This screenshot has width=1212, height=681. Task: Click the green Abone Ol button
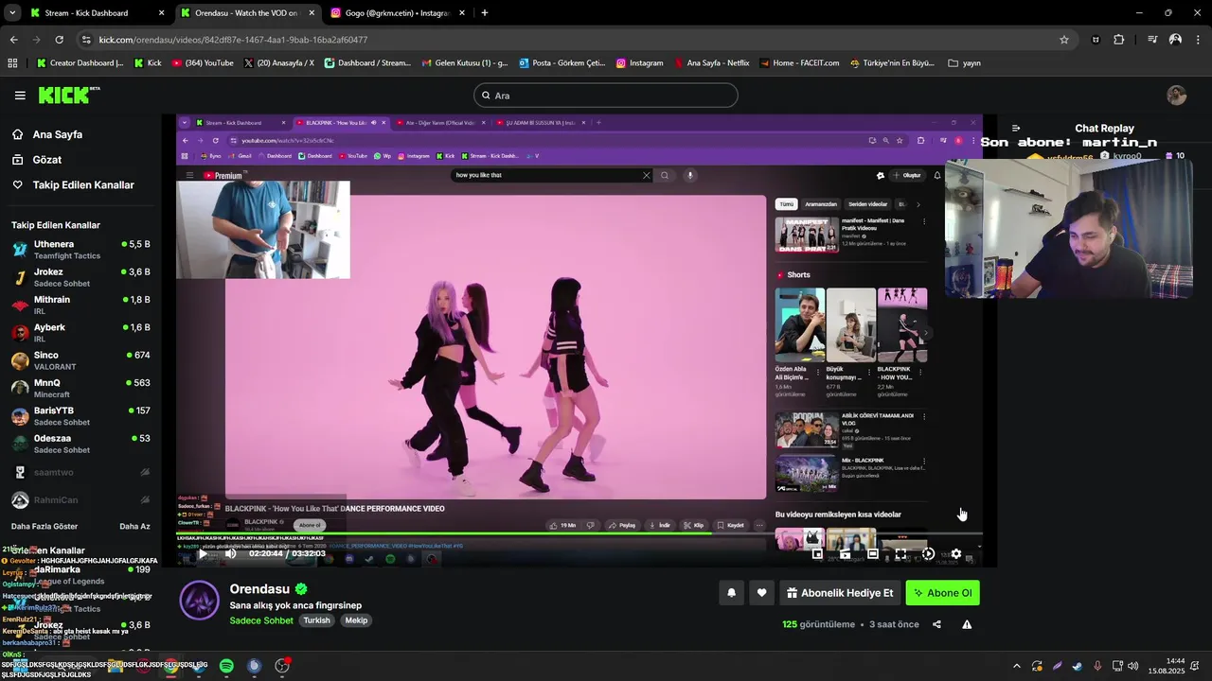click(942, 593)
